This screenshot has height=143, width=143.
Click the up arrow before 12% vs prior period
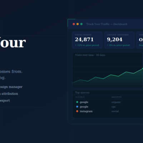pyautogui.click(x=76, y=45)
